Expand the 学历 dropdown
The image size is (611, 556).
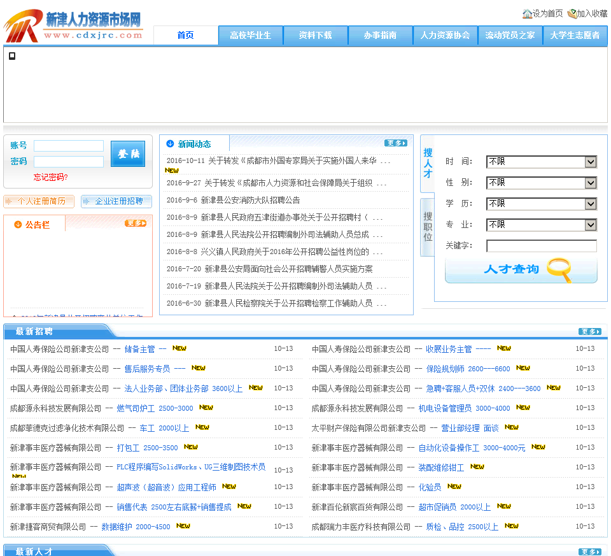tap(541, 204)
